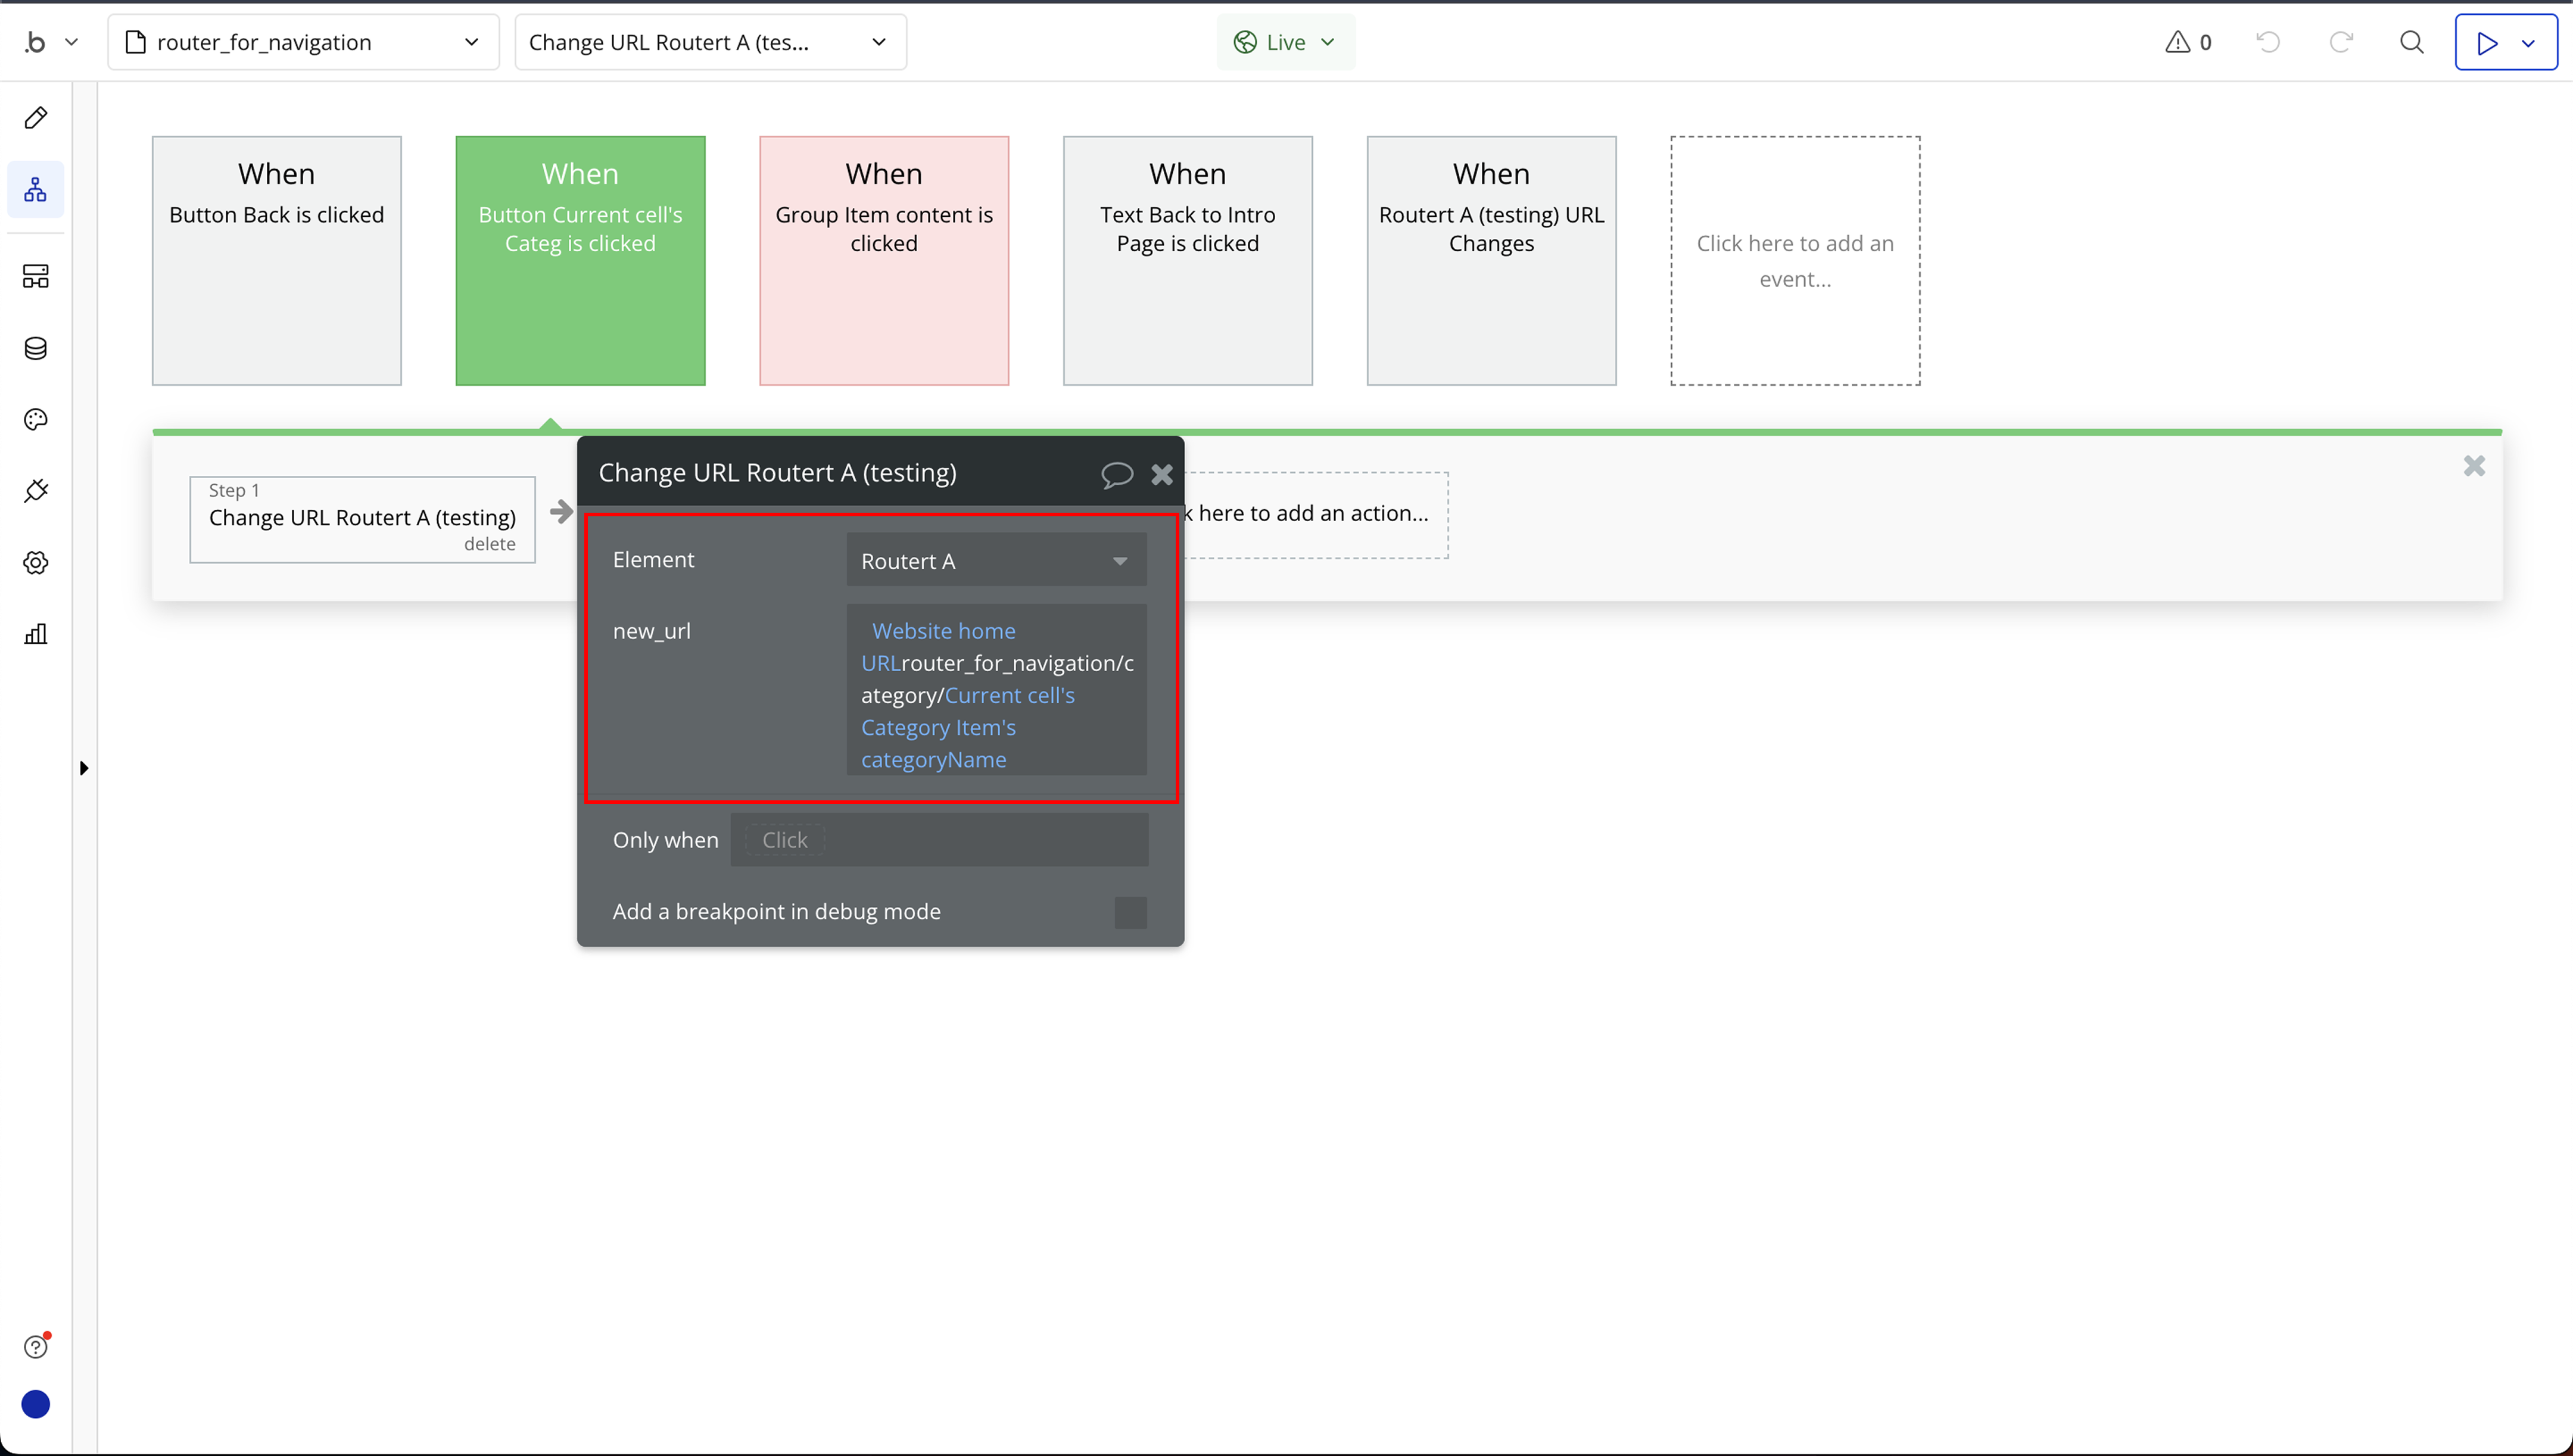Image resolution: width=2573 pixels, height=1456 pixels.
Task: Expand the collapsed left panel arrow
Action: 84,768
